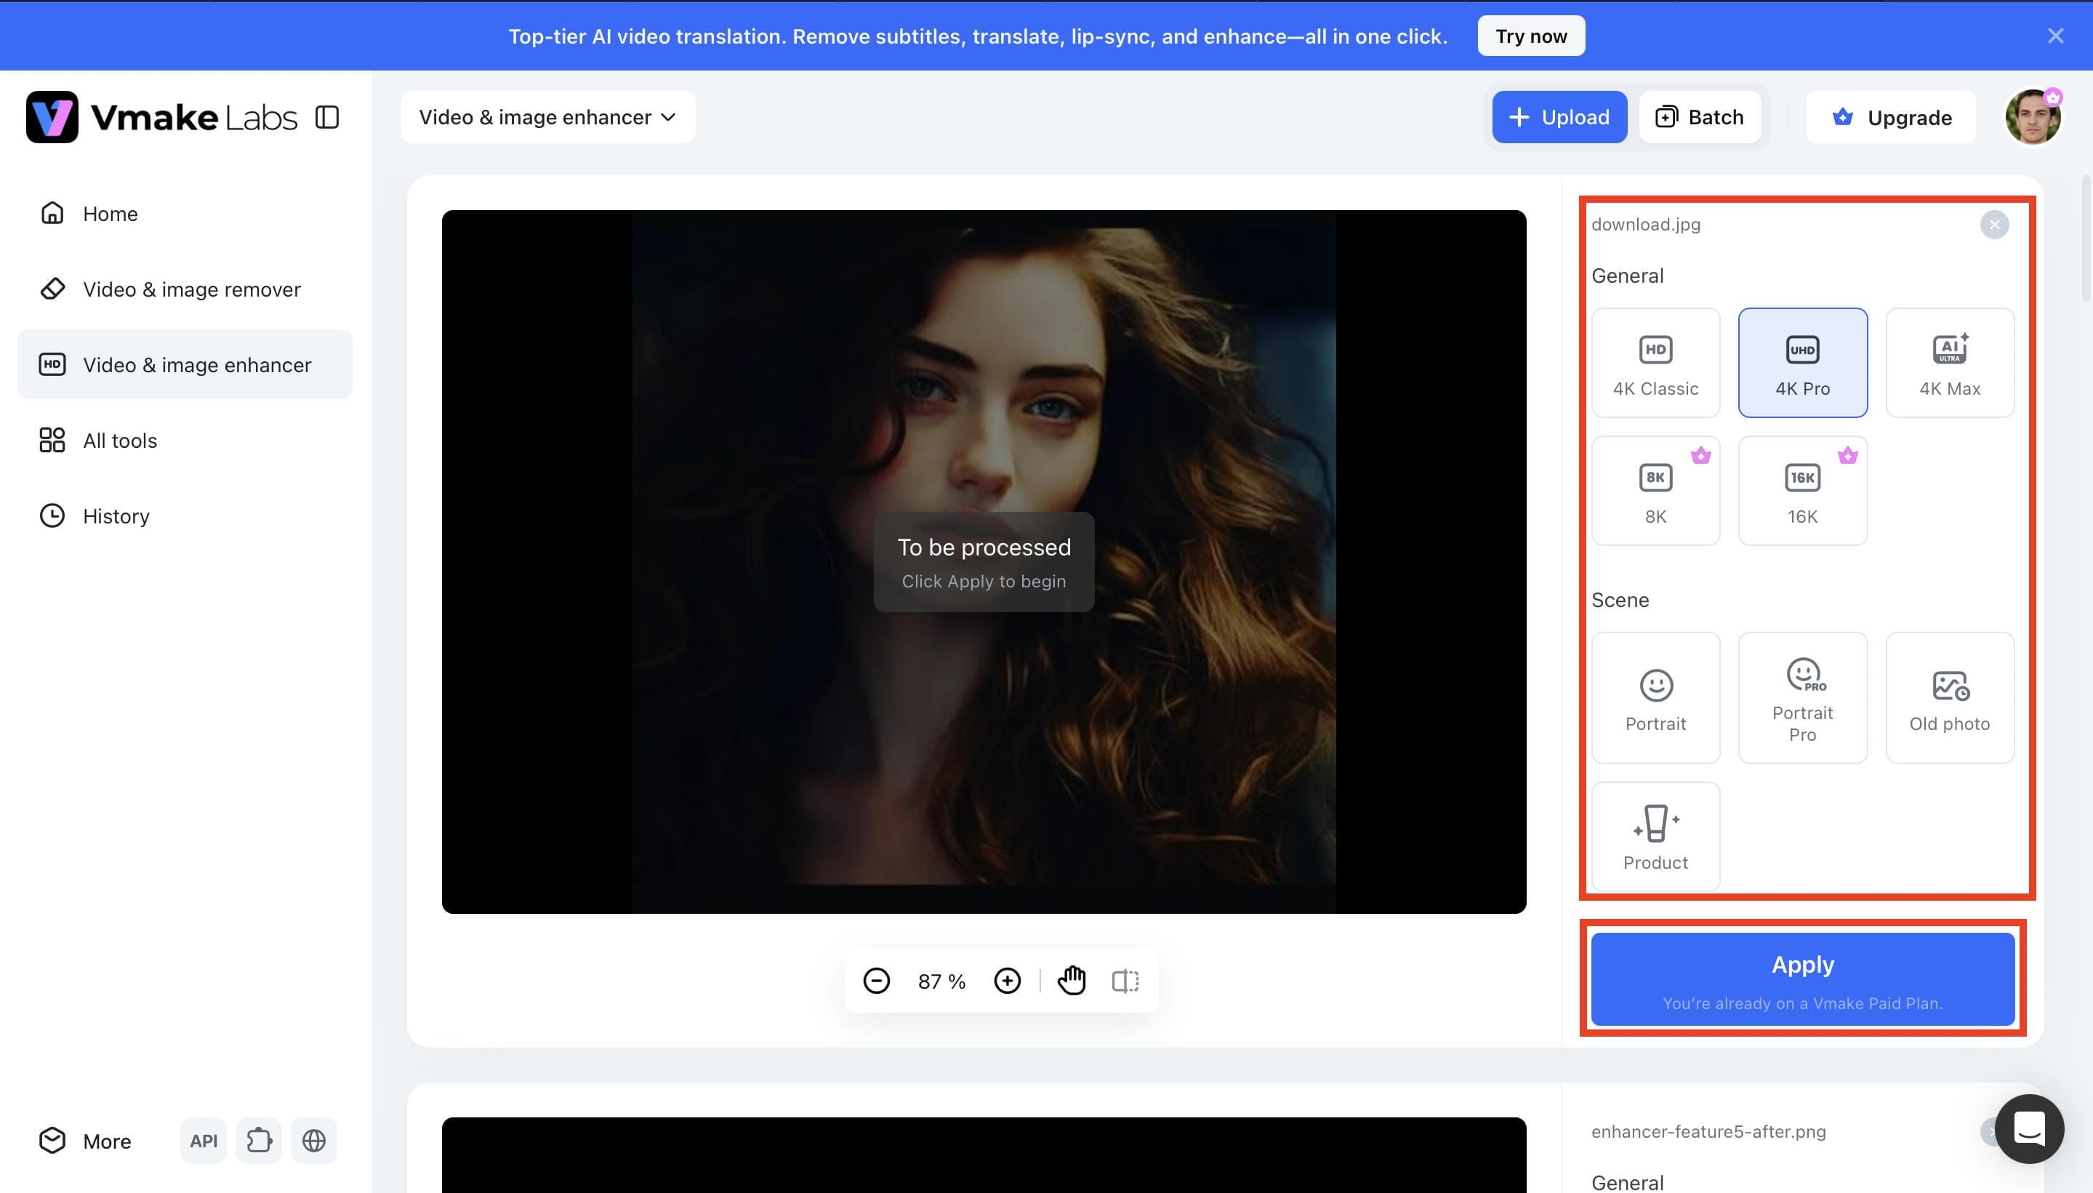Select Product scene mode
The height and width of the screenshot is (1193, 2093).
click(1655, 837)
